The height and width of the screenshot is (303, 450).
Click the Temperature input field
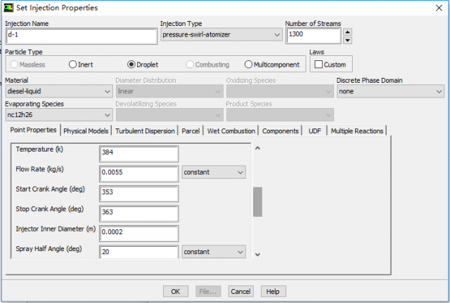139,153
